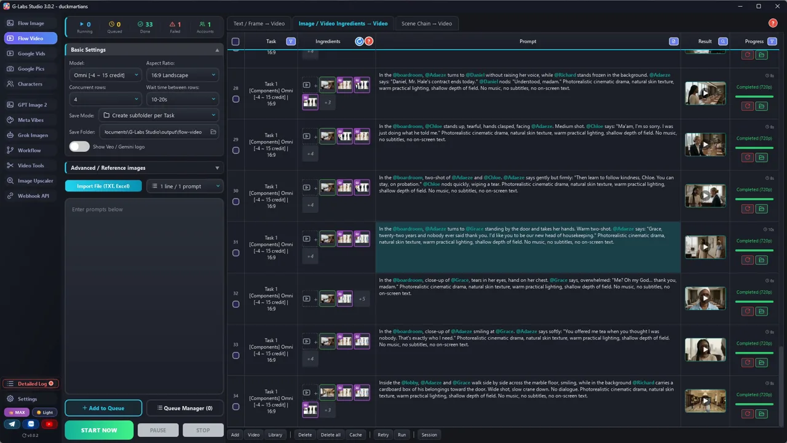Browse Save Folder using folder icon

(x=213, y=132)
